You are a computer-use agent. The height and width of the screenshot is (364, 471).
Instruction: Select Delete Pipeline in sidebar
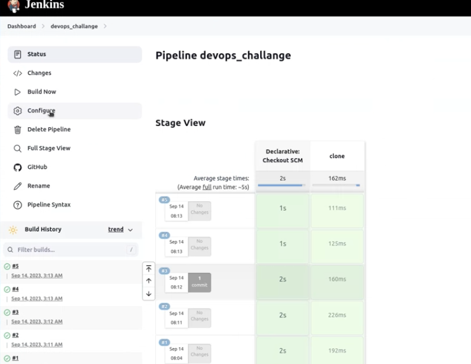pos(75,130)
